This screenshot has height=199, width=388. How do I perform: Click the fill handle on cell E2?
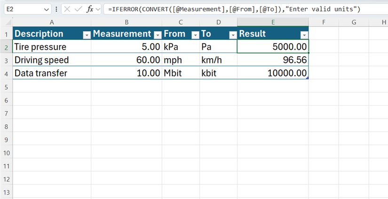click(309, 53)
